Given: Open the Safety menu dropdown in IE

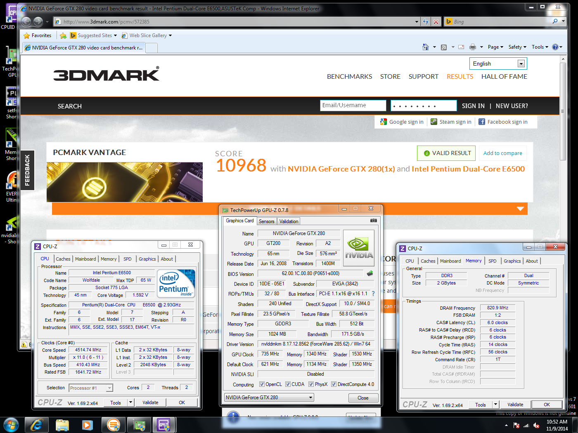Looking at the screenshot, I should click(517, 47).
